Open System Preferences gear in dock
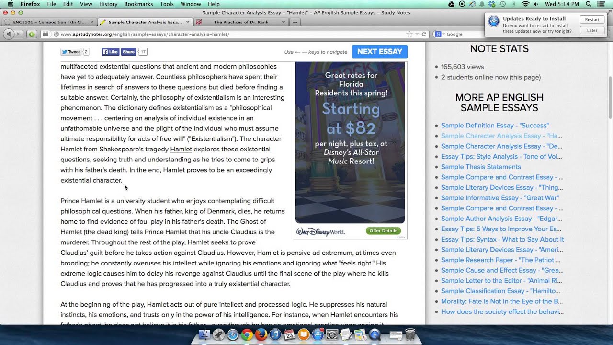Image resolution: width=613 pixels, height=345 pixels. click(332, 335)
